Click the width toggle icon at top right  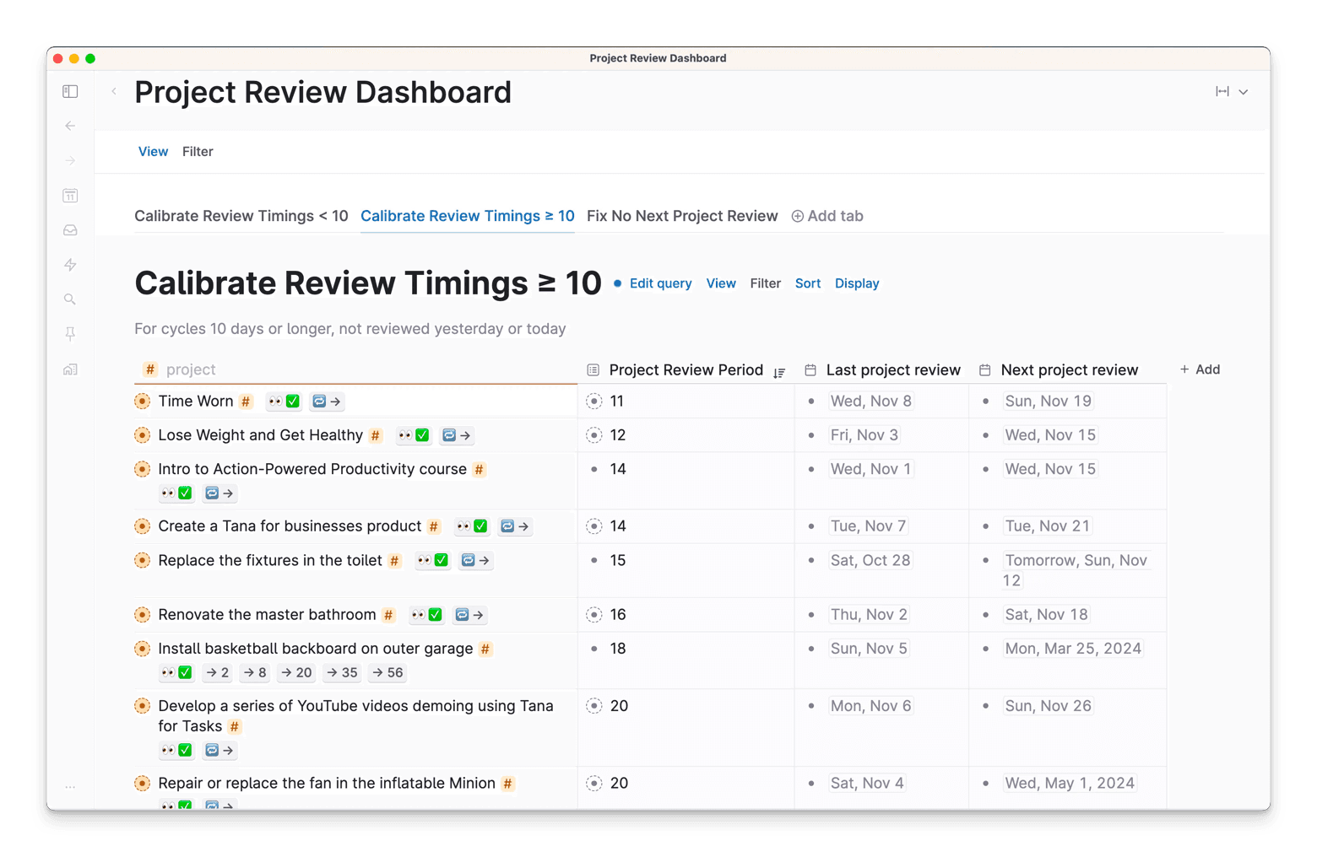[x=1222, y=91]
